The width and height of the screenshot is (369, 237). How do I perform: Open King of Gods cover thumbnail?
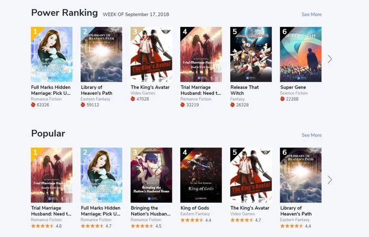coord(201,175)
